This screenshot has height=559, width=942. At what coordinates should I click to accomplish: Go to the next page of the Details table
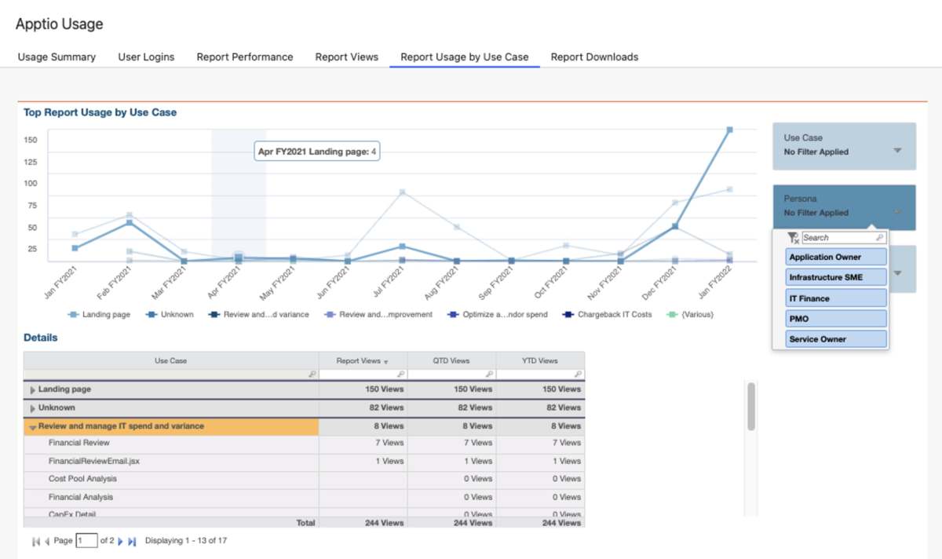(120, 540)
